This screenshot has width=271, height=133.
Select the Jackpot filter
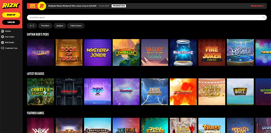click(x=60, y=26)
